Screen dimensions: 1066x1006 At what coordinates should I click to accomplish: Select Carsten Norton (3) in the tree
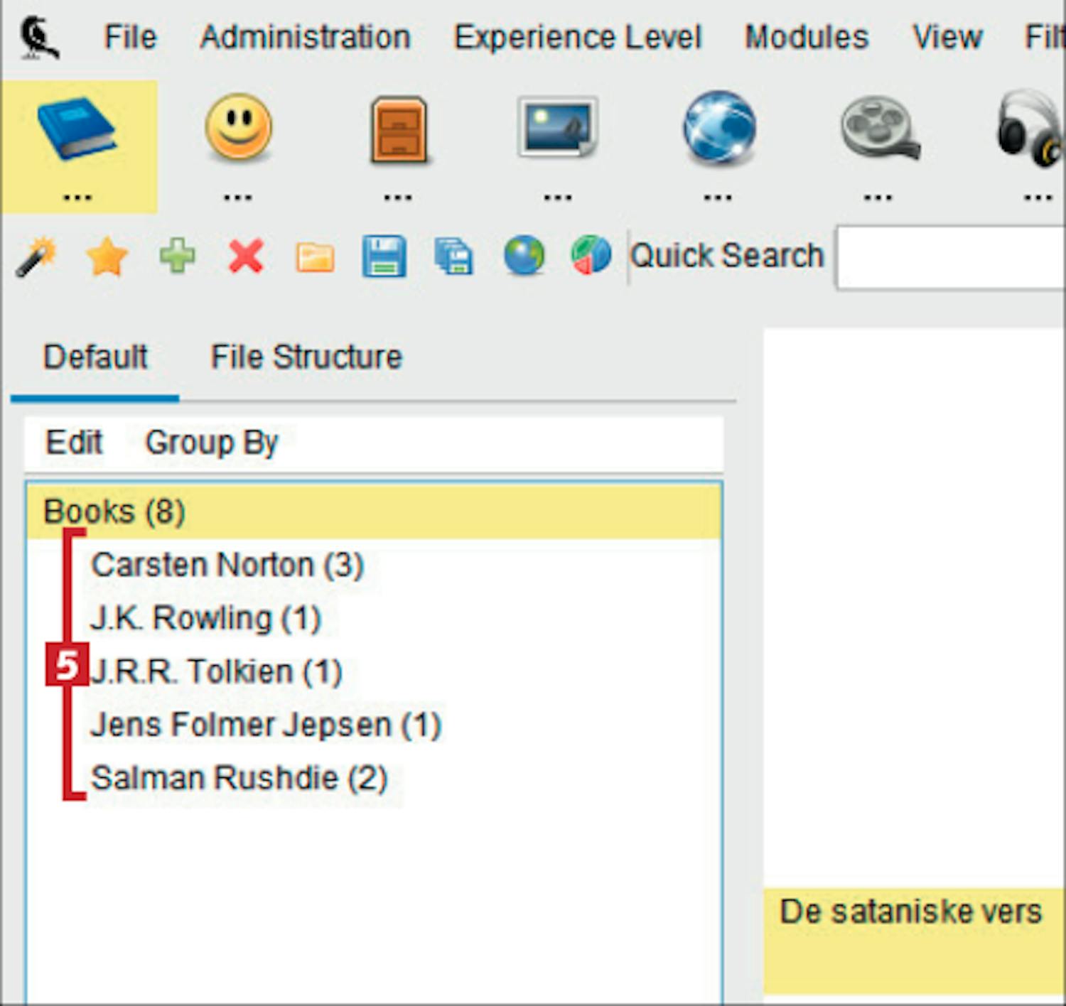(x=227, y=566)
